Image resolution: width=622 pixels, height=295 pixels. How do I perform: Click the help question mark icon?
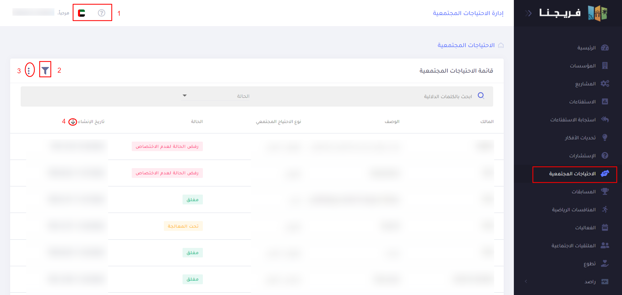[102, 13]
